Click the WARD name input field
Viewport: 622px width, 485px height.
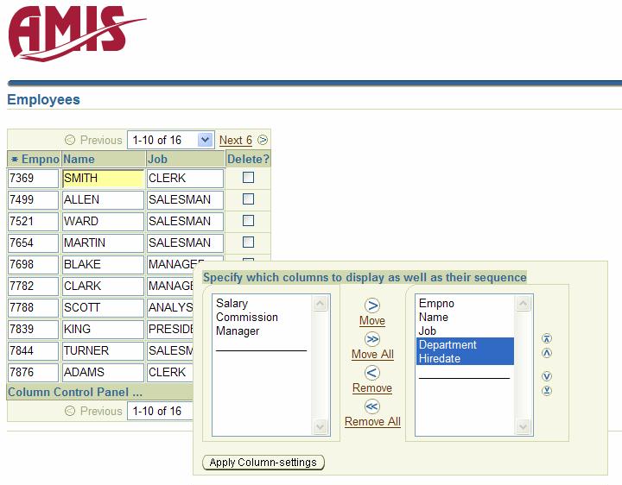[x=102, y=221]
